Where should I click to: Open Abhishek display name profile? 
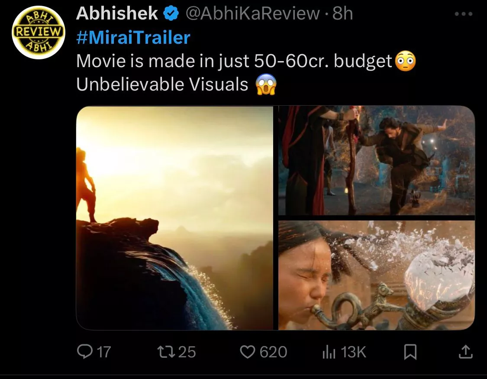coord(116,14)
